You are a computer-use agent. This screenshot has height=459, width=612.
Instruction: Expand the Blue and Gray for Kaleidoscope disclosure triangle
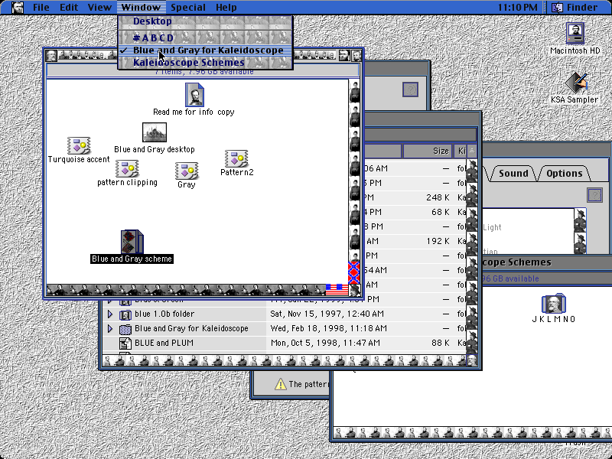[110, 329]
